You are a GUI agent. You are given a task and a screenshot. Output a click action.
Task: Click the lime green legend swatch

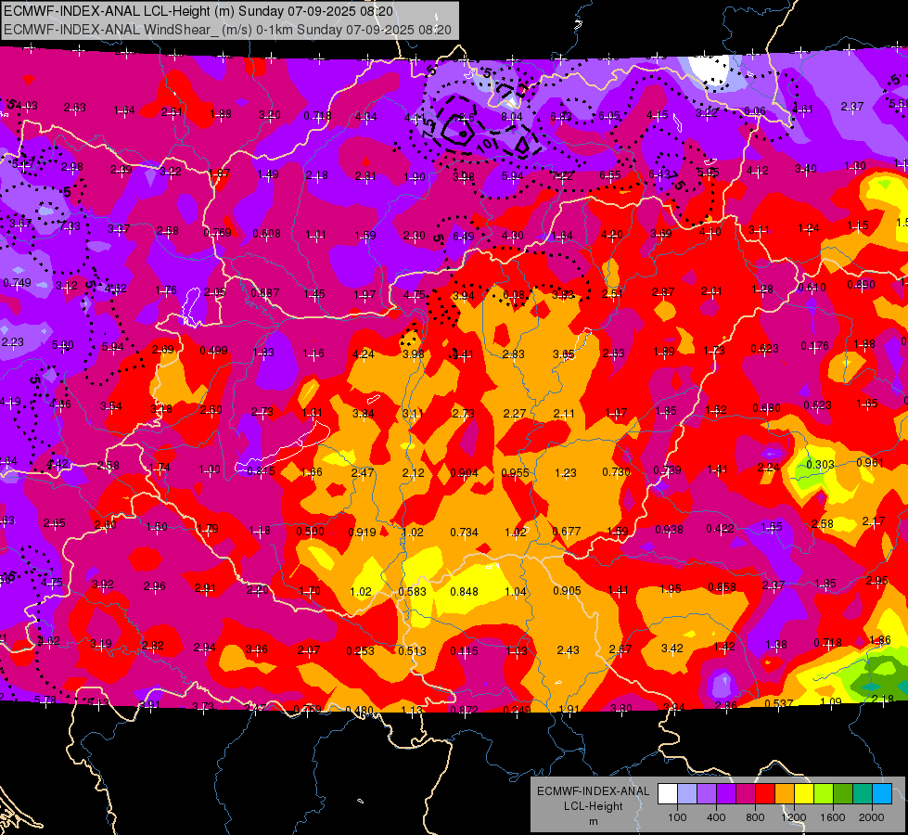(x=824, y=794)
